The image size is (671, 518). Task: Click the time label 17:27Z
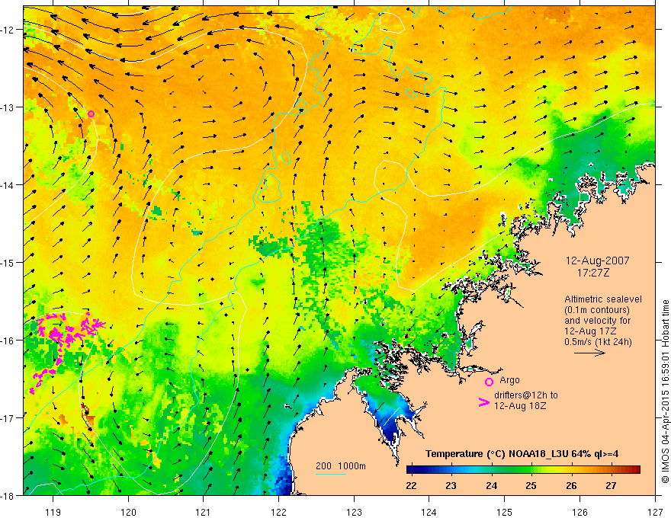593,273
